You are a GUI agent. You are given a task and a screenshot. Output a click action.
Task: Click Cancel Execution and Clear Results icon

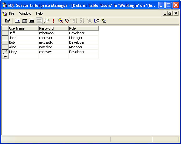click(x=61, y=21)
